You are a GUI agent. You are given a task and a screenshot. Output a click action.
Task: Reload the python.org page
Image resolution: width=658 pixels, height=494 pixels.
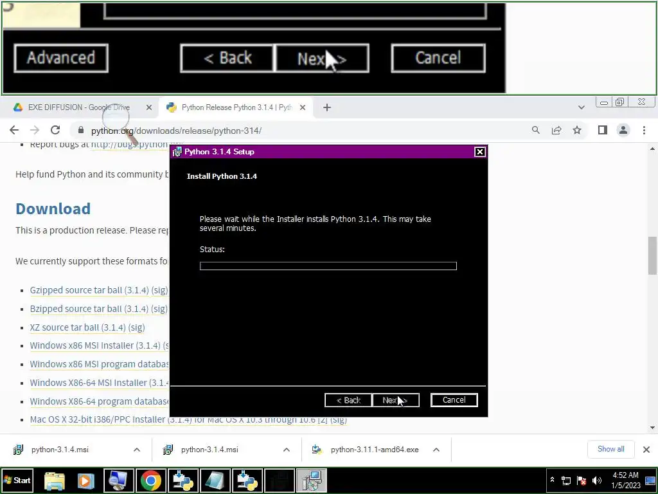55,130
